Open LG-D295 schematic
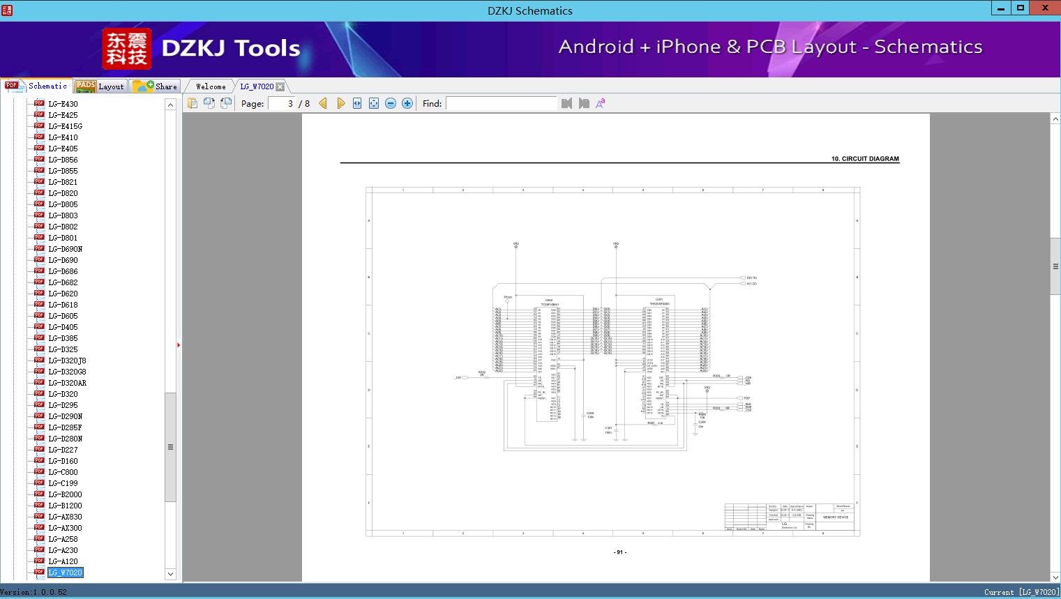 tap(63, 405)
